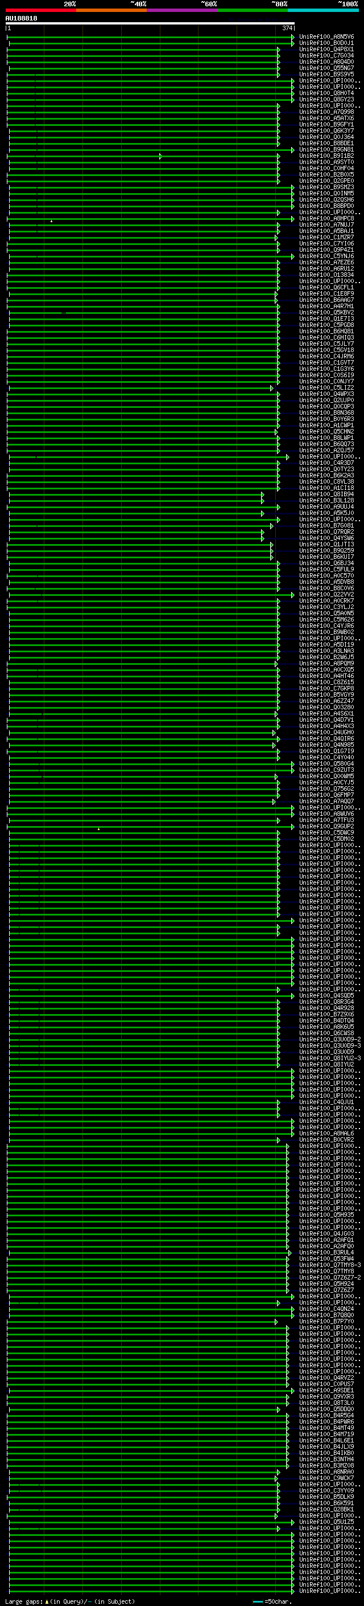Open hit UniRef100_Q0INM5
364x1606 pixels.
326,193
